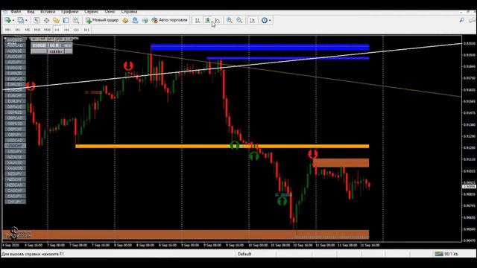Switch chart to GBPJPY symbol button
Image resolution: width=477 pixels, height=268 pixels.
click(x=15, y=135)
